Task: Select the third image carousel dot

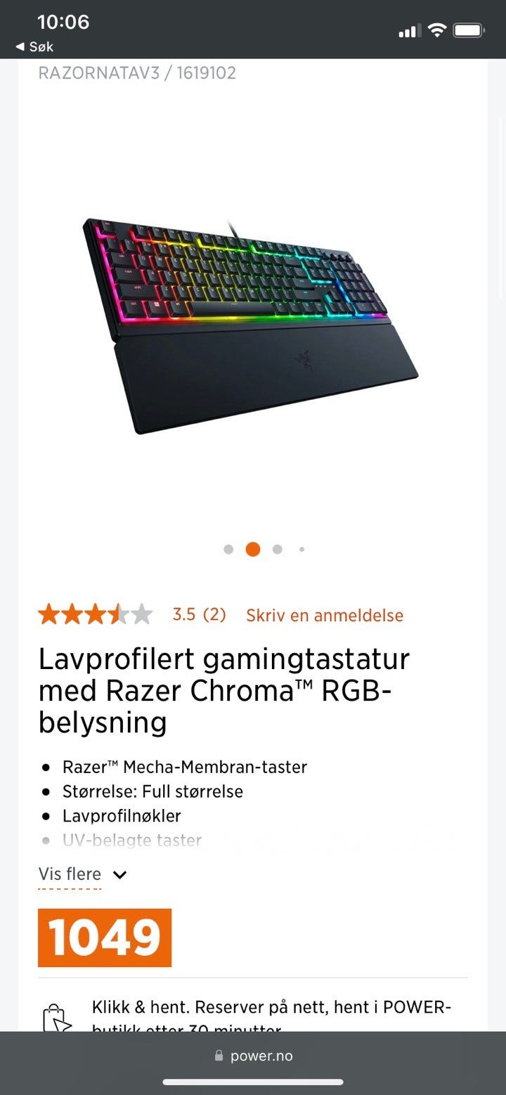Action: [278, 550]
